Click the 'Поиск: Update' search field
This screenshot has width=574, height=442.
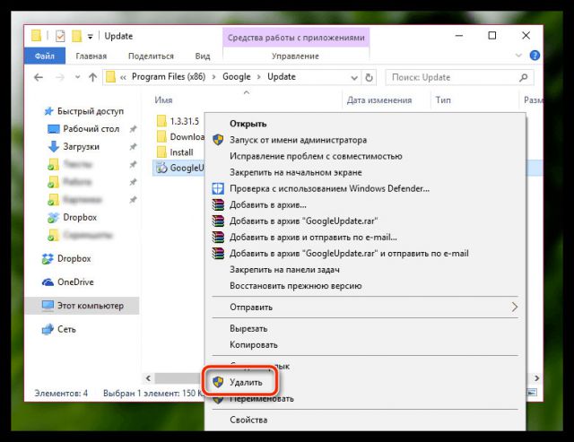point(457,77)
